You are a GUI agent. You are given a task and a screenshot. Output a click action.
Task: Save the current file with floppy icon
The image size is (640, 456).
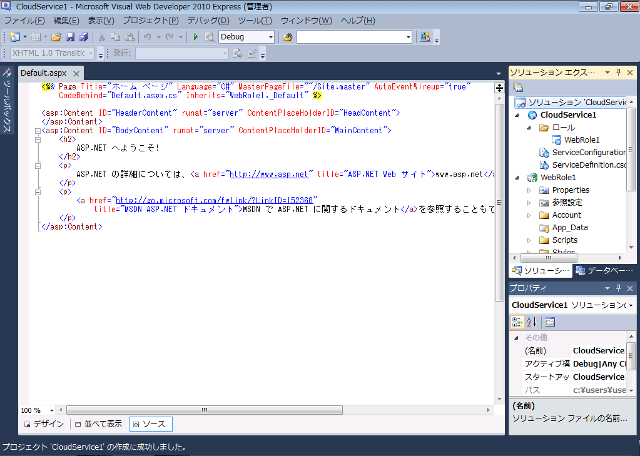click(x=70, y=37)
